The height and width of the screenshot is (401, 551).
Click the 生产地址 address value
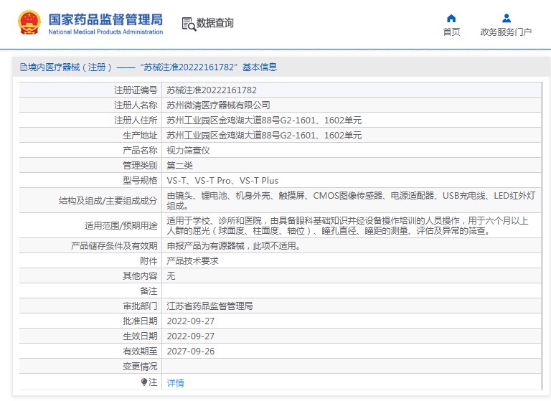(x=264, y=136)
